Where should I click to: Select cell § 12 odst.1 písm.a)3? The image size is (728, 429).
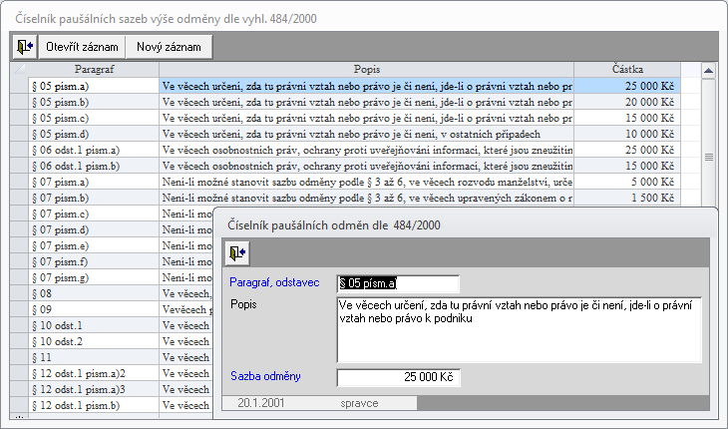click(x=94, y=389)
